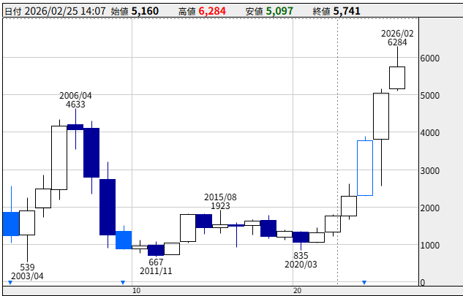463x296 pixels.
Task: Click the 539 2003/04 low annotation
Action: (27, 272)
